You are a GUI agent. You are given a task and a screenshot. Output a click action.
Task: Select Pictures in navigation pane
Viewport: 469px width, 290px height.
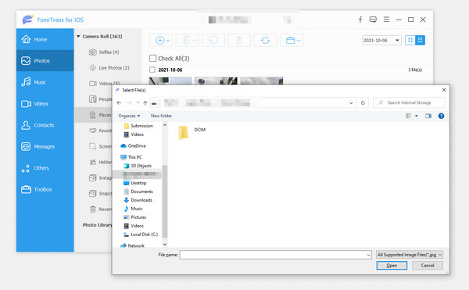point(135,217)
